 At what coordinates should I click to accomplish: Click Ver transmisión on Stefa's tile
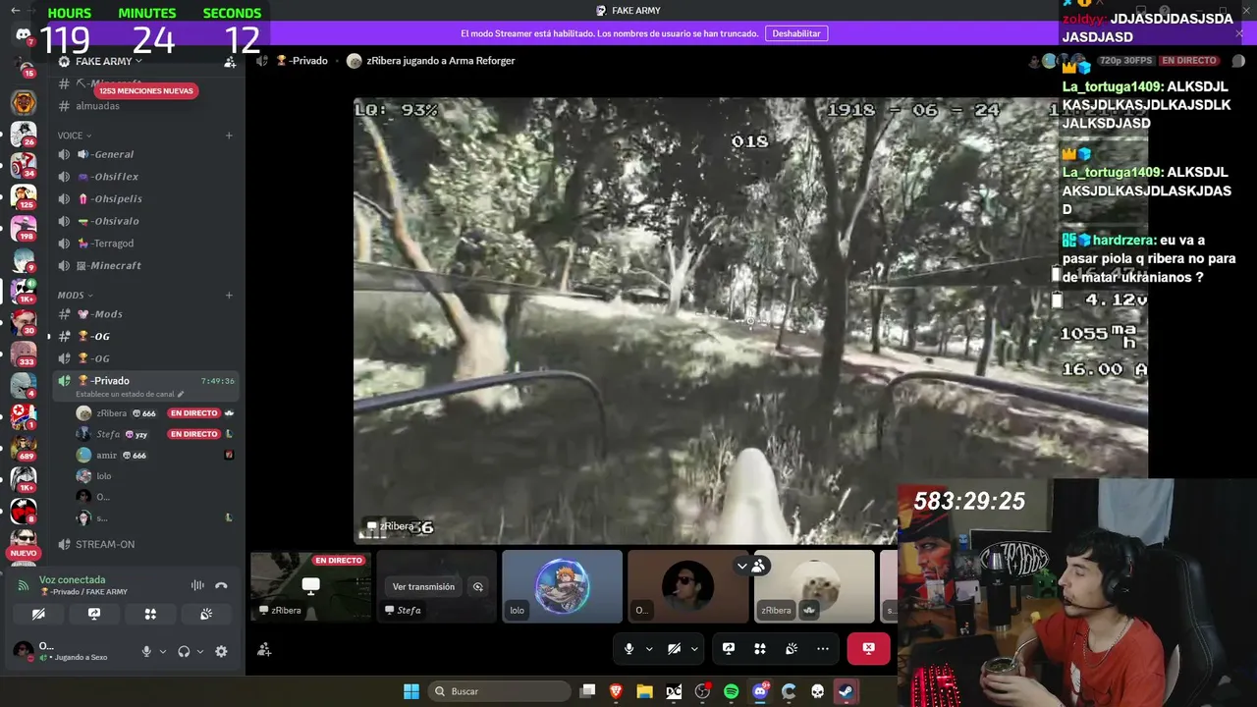423,586
